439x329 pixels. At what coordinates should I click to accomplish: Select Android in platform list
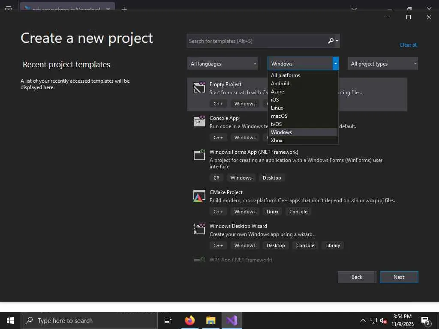[x=303, y=84]
